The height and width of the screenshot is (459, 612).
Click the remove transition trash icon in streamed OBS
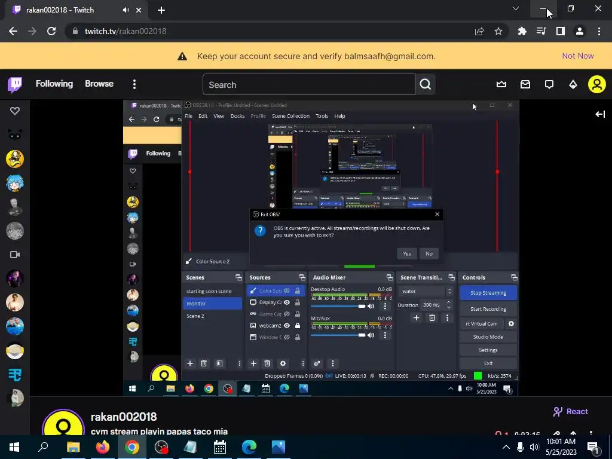point(432,318)
